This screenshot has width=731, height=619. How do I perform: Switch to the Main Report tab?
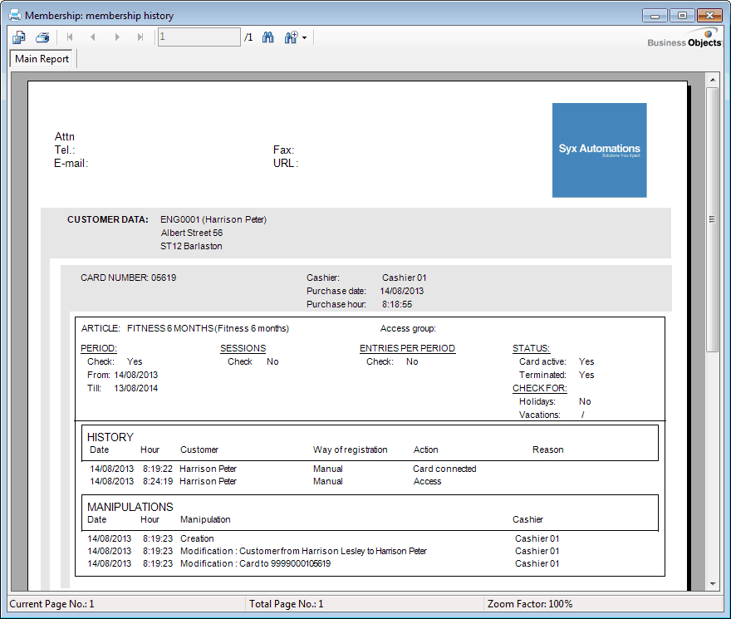click(x=42, y=59)
